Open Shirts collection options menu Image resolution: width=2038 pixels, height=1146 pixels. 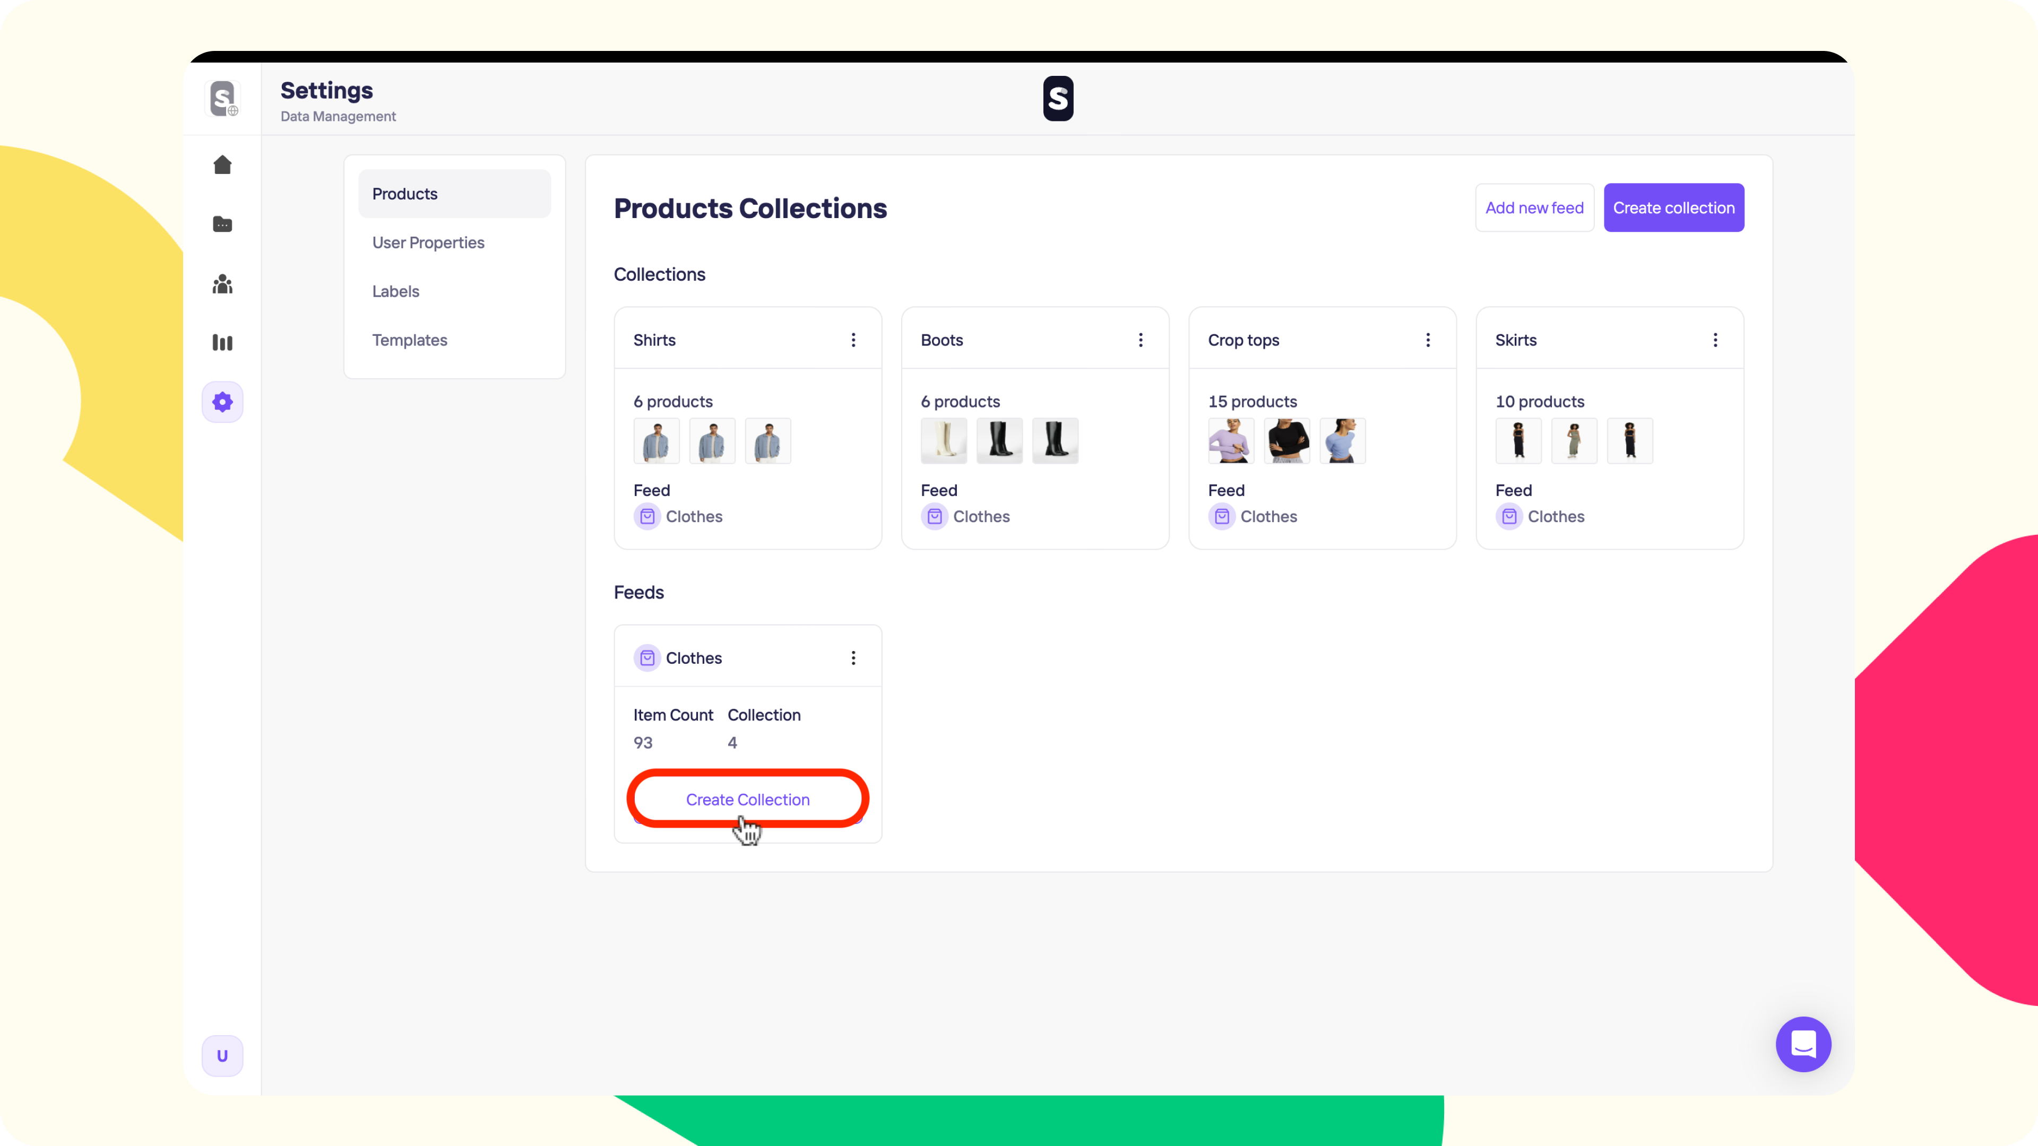click(x=853, y=340)
